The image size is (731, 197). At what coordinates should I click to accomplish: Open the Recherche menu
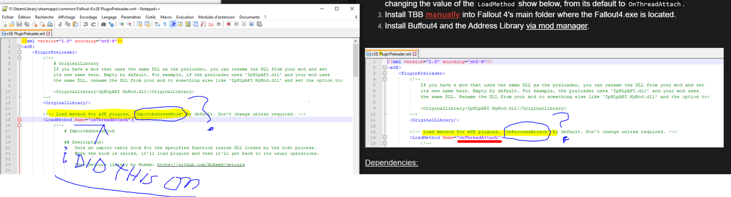tap(44, 17)
